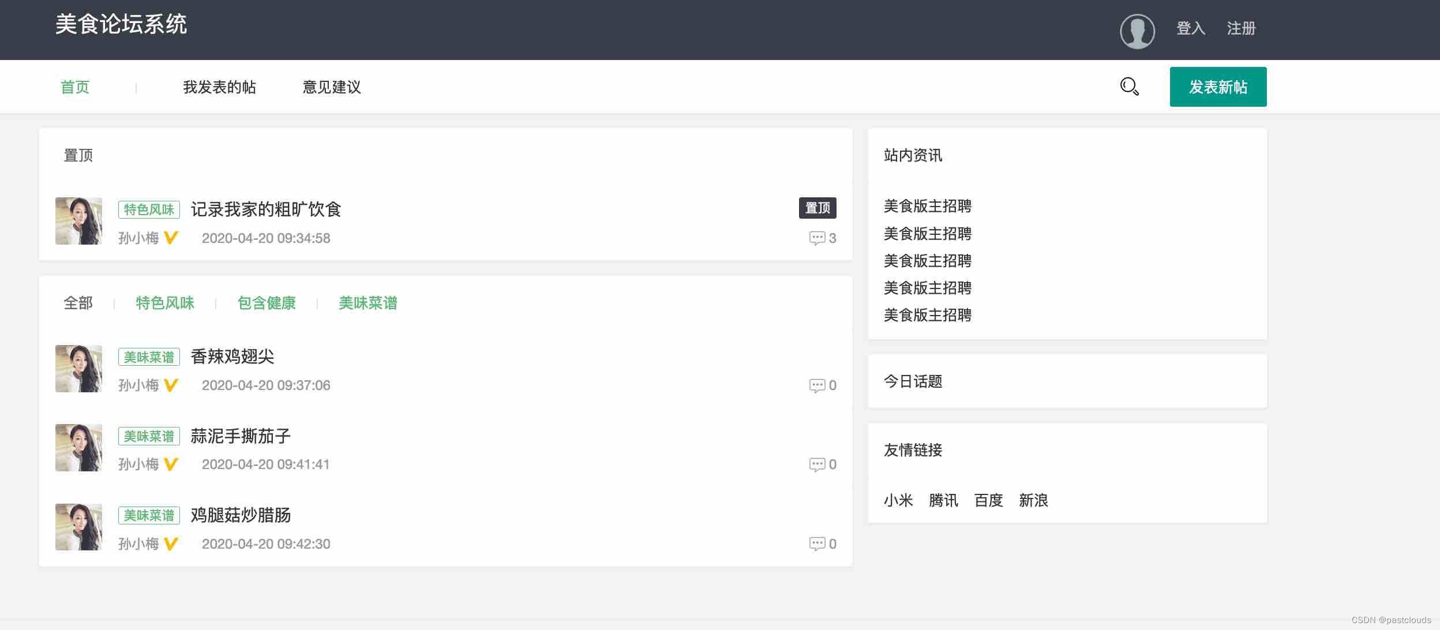Click the default user avatar icon in header
The image size is (1440, 630).
point(1137,31)
